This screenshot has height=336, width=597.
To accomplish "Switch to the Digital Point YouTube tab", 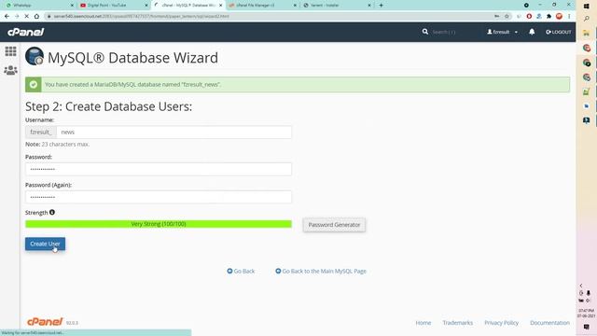I will pyautogui.click(x=112, y=6).
